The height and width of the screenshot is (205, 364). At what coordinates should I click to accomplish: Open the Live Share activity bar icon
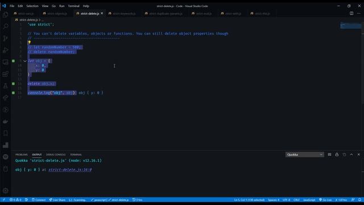(5, 98)
